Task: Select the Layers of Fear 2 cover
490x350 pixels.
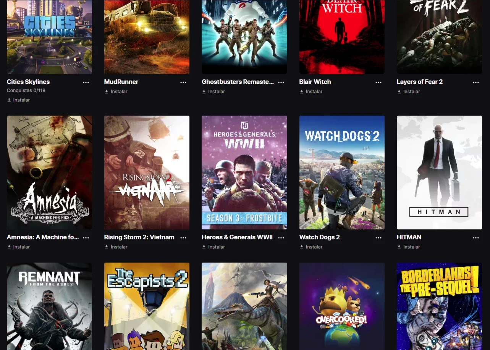Action: click(x=439, y=37)
